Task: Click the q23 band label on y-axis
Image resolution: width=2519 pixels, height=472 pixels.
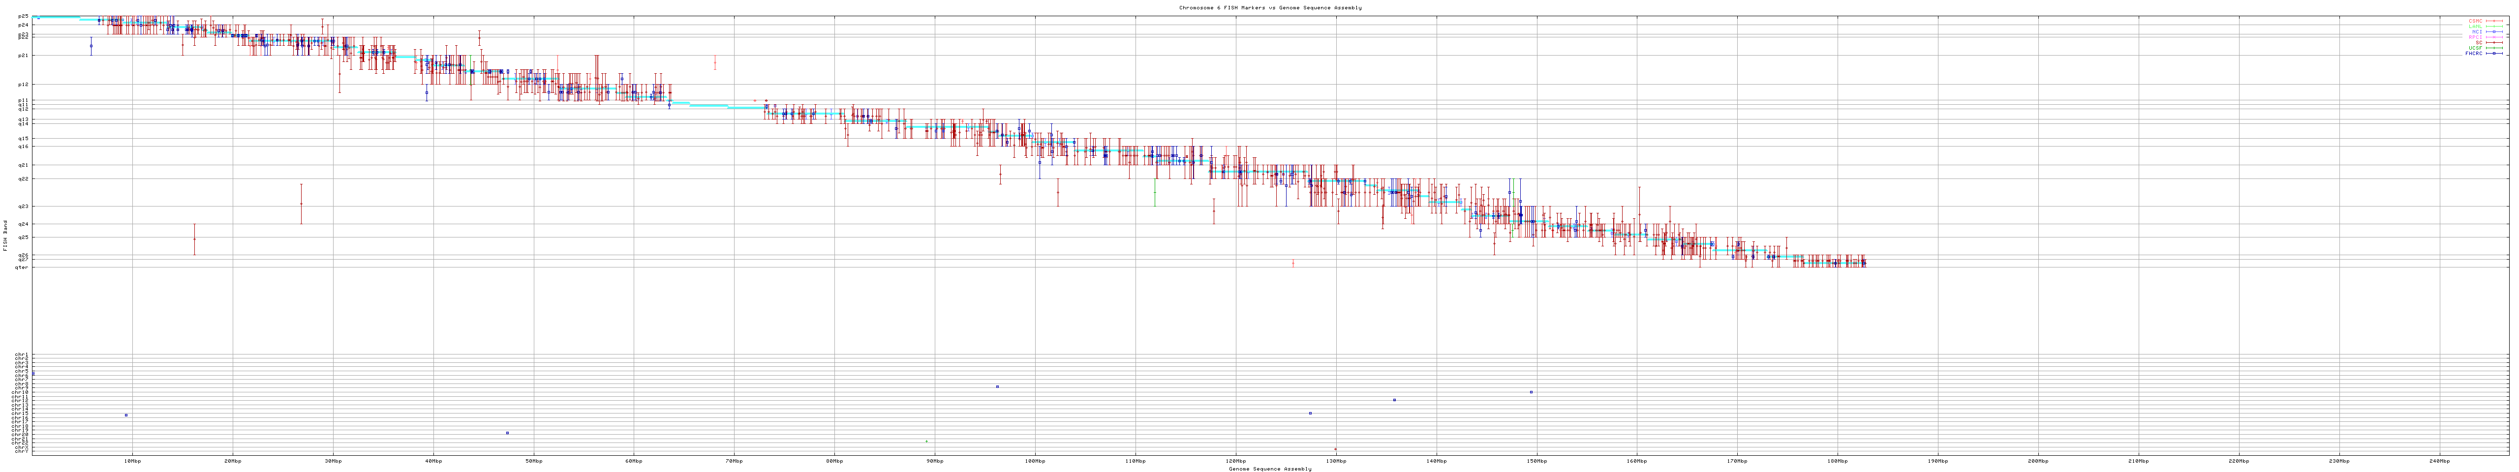Action: pyautogui.click(x=24, y=206)
